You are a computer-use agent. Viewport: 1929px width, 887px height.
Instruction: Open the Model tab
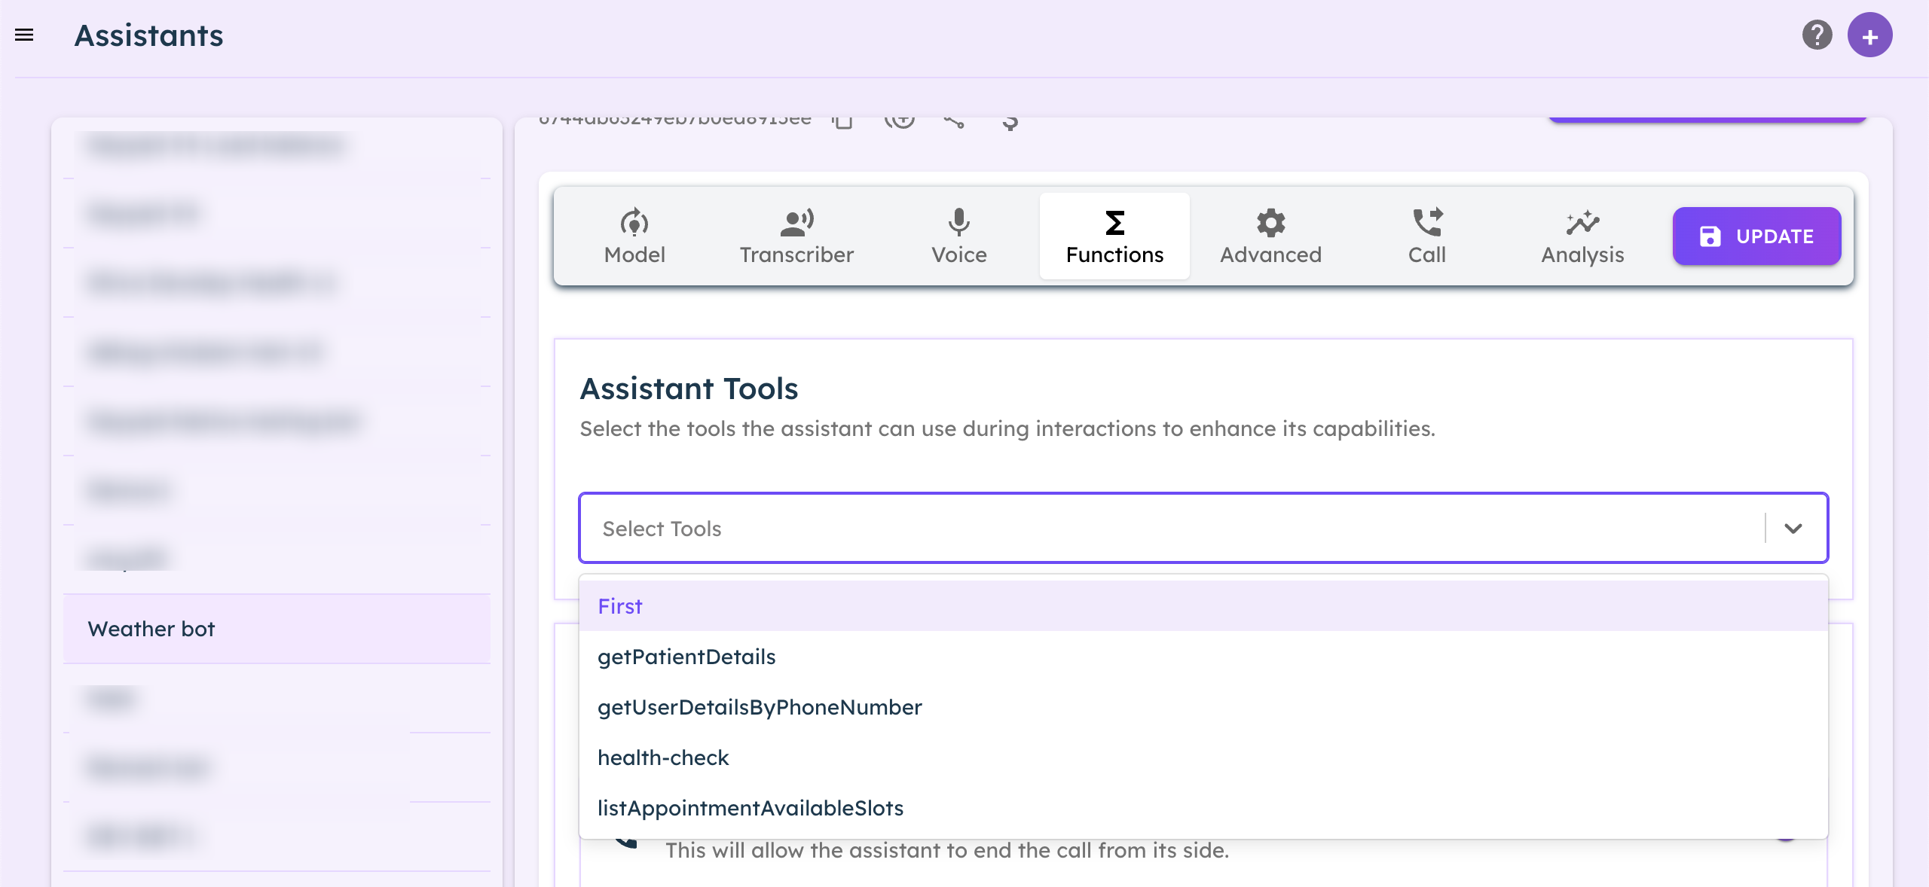pyautogui.click(x=634, y=236)
